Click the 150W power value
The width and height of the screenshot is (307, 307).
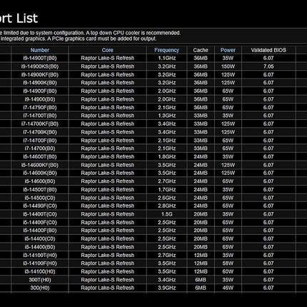228,66
